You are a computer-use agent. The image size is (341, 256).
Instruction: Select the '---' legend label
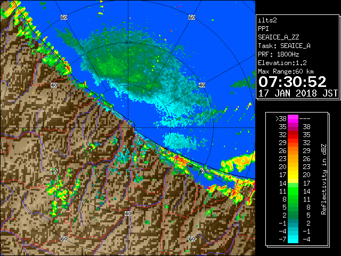pyautogui.click(x=305, y=119)
